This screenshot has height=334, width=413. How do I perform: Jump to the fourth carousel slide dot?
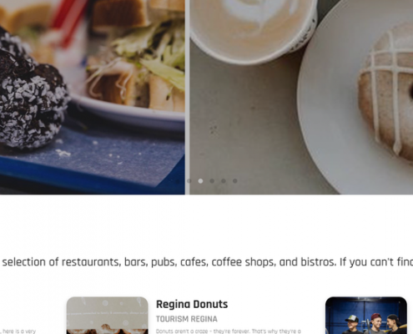[212, 181]
